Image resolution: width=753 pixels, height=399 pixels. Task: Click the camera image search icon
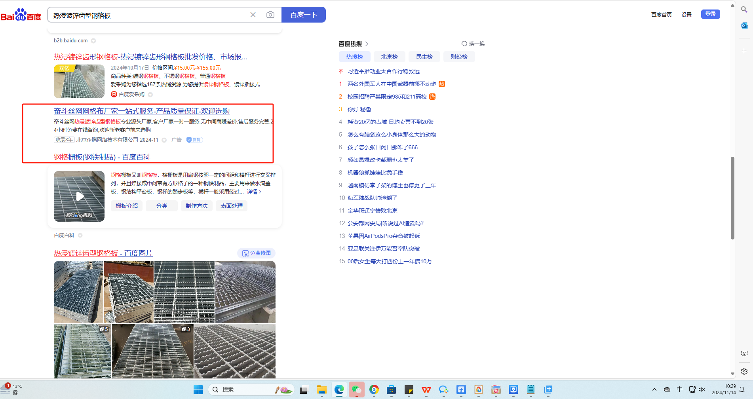coord(270,15)
